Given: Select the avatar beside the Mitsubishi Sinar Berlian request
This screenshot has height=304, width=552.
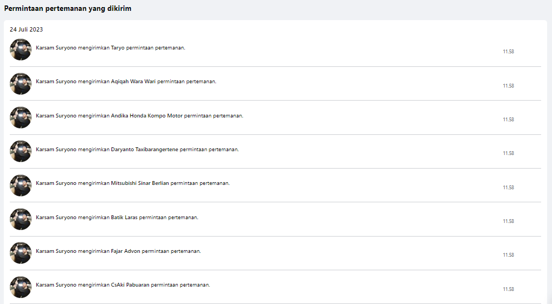Looking at the screenshot, I should [21, 185].
